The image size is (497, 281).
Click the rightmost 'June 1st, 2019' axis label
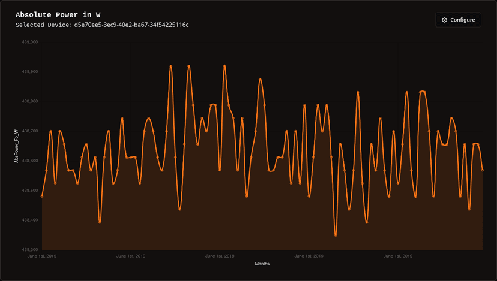pos(397,256)
